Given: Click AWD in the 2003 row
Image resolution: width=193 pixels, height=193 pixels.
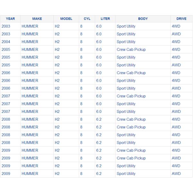Looking at the screenshot, I should tap(176, 34).
